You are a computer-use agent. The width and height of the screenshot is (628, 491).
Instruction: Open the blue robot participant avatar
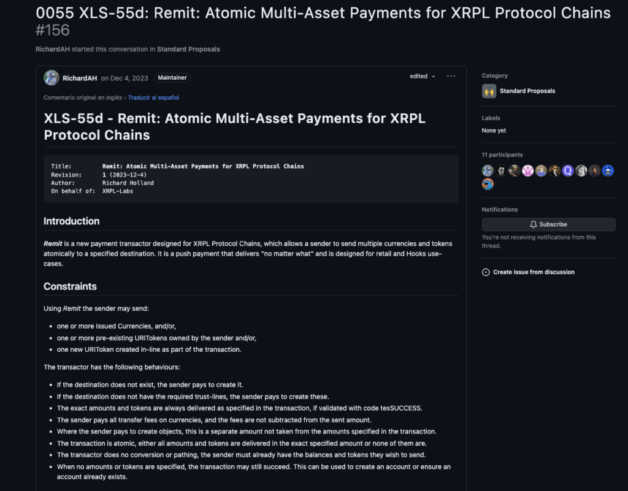[608, 171]
